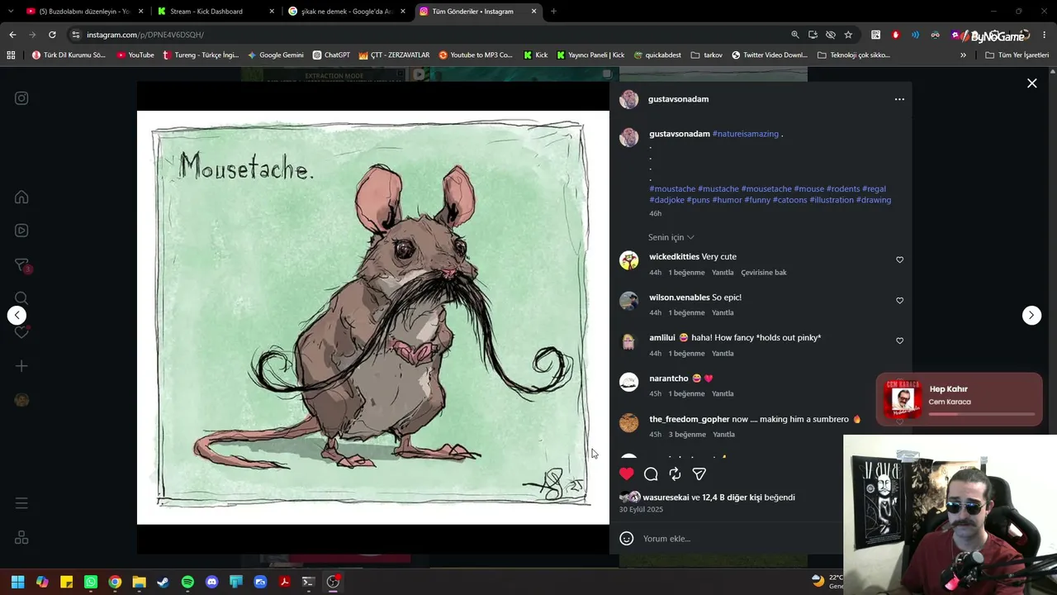Expand the 'Senin için' comment sort dropdown
Screen dimensions: 1057x595
[x=671, y=237]
